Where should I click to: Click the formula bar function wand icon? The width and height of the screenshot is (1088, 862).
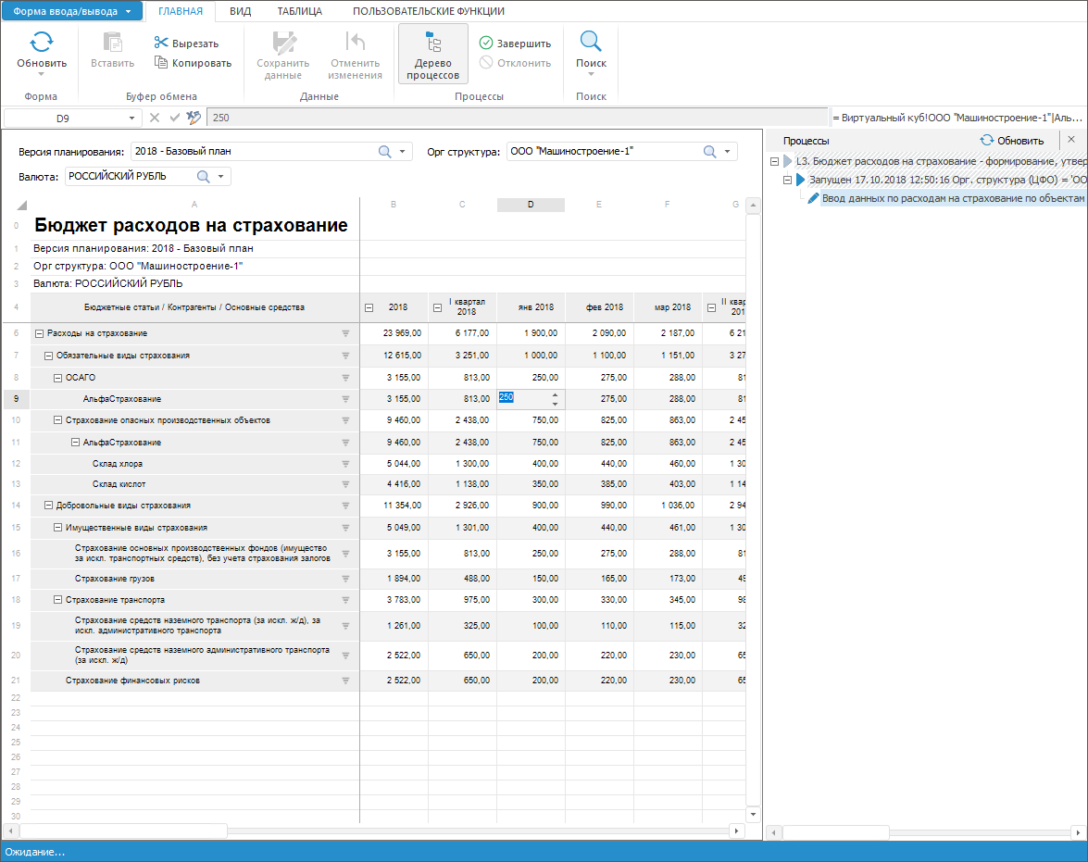coord(193,118)
